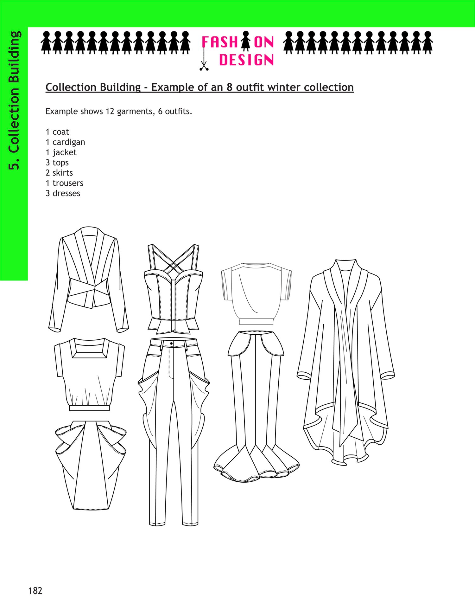Click the Collection Building page heading
The image size is (475, 598).
pyautogui.click(x=199, y=87)
